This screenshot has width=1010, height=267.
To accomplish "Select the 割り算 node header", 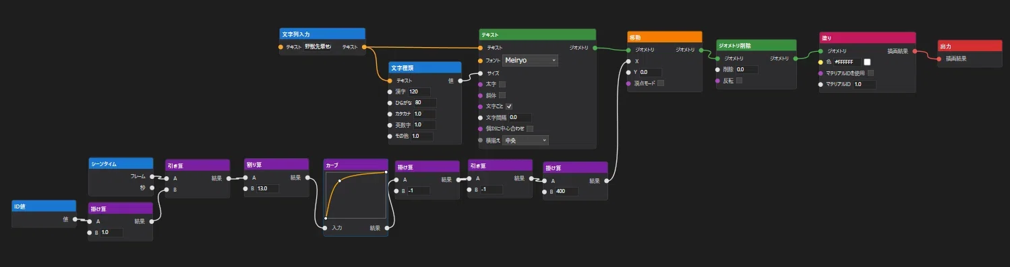I will coord(276,164).
